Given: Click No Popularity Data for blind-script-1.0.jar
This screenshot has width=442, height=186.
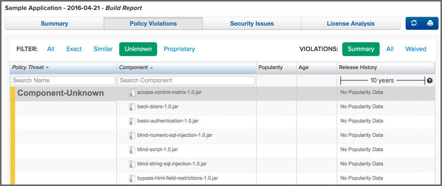Looking at the screenshot, I should [361, 149].
